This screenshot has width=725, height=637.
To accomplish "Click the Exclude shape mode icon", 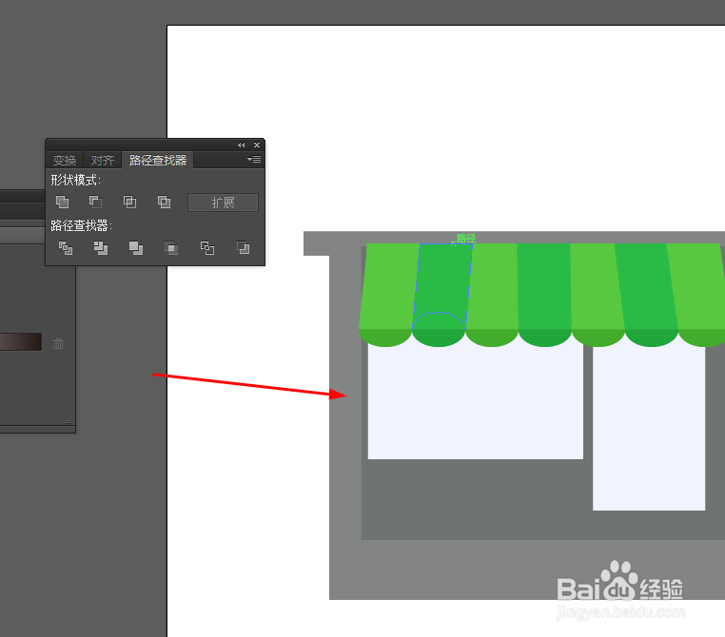I will click(x=164, y=202).
